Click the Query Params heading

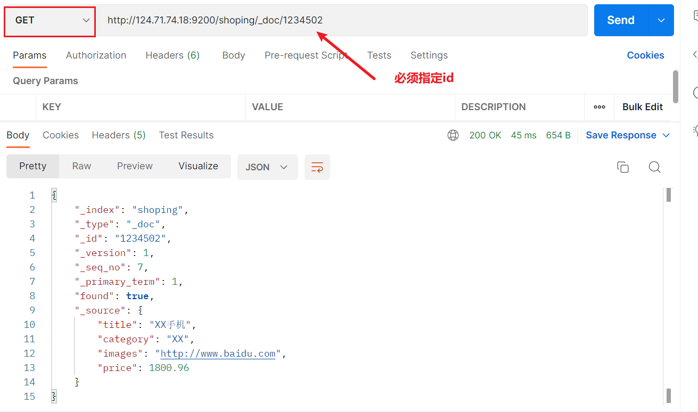[x=45, y=81]
